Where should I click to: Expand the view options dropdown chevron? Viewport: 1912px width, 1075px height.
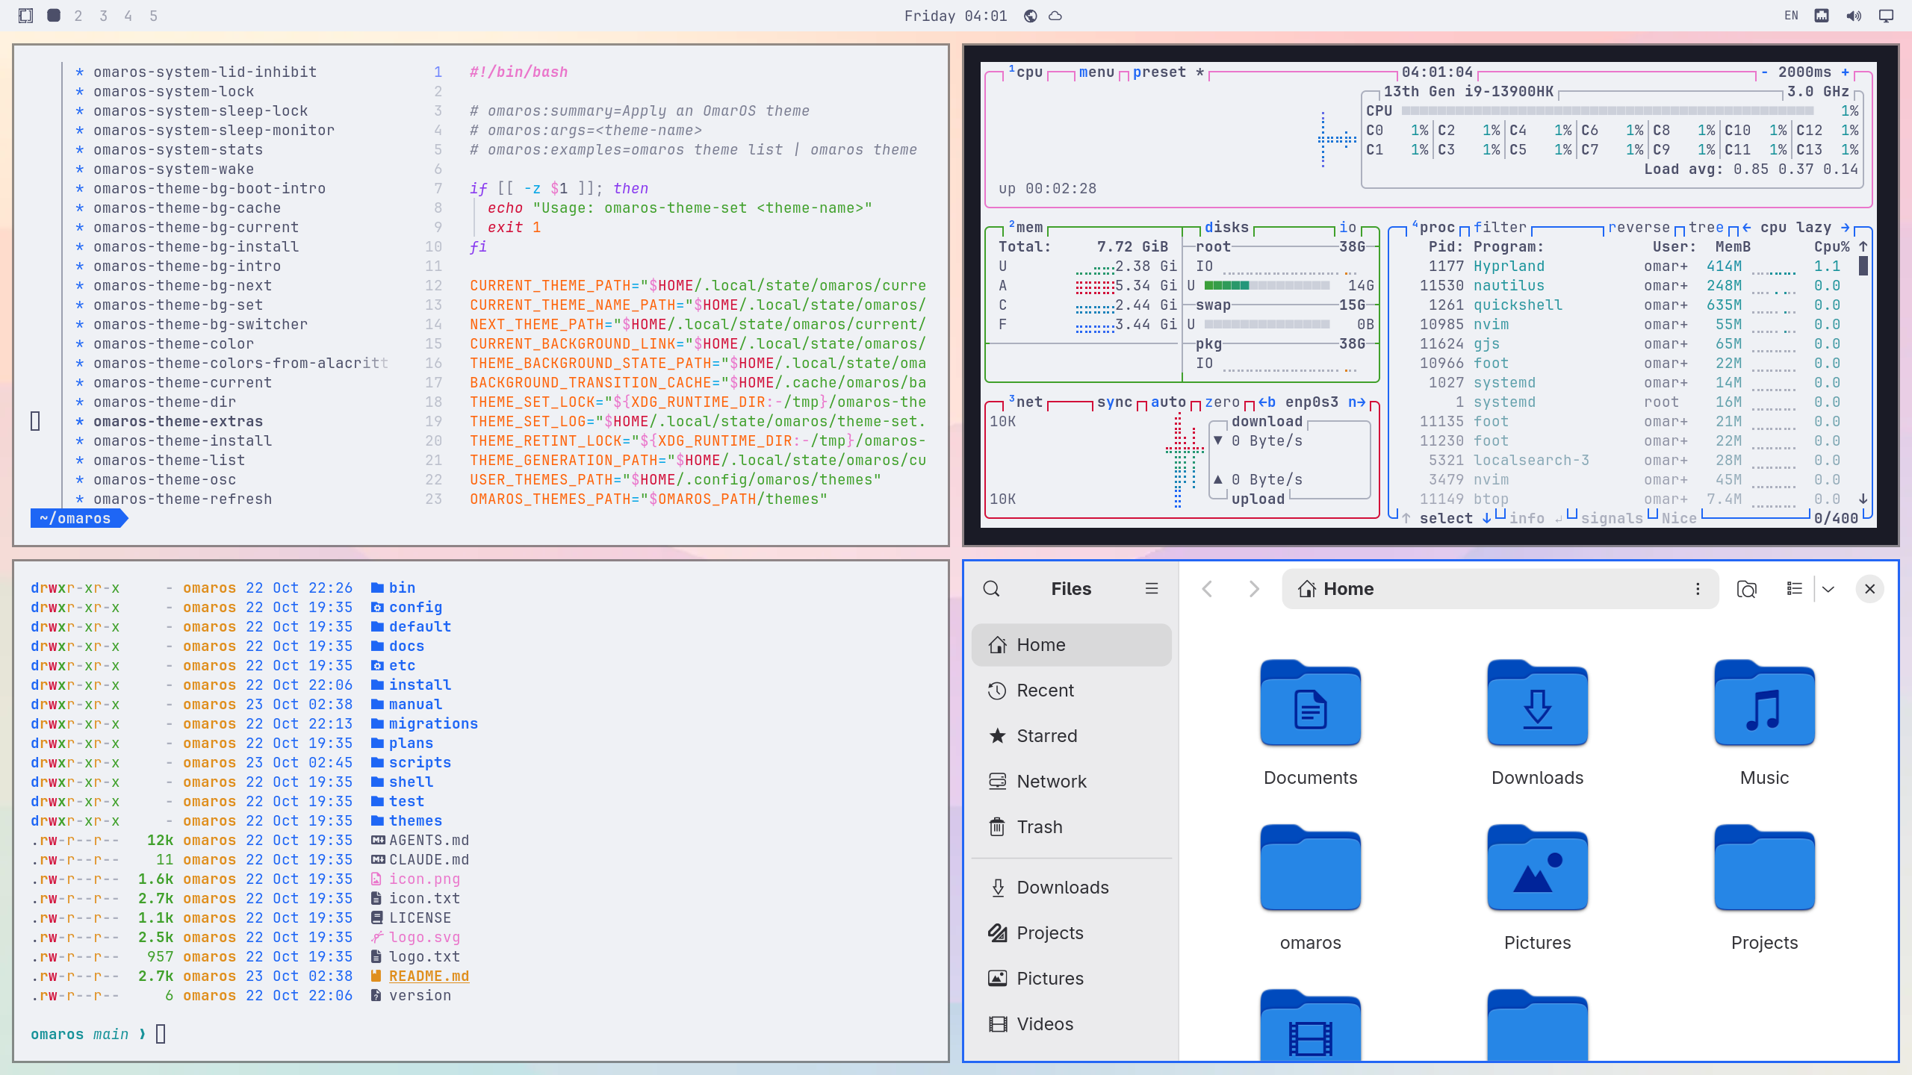(1828, 589)
